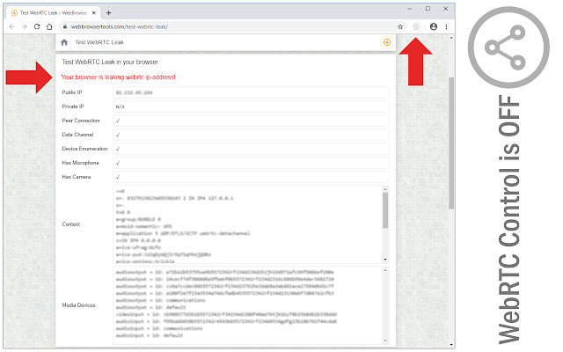
Task: Click the Has Camera result field
Action: (x=251, y=177)
